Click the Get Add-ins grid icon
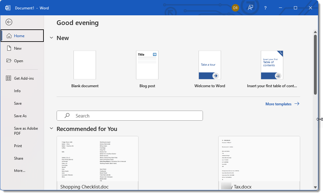323x195 pixels. (9, 78)
